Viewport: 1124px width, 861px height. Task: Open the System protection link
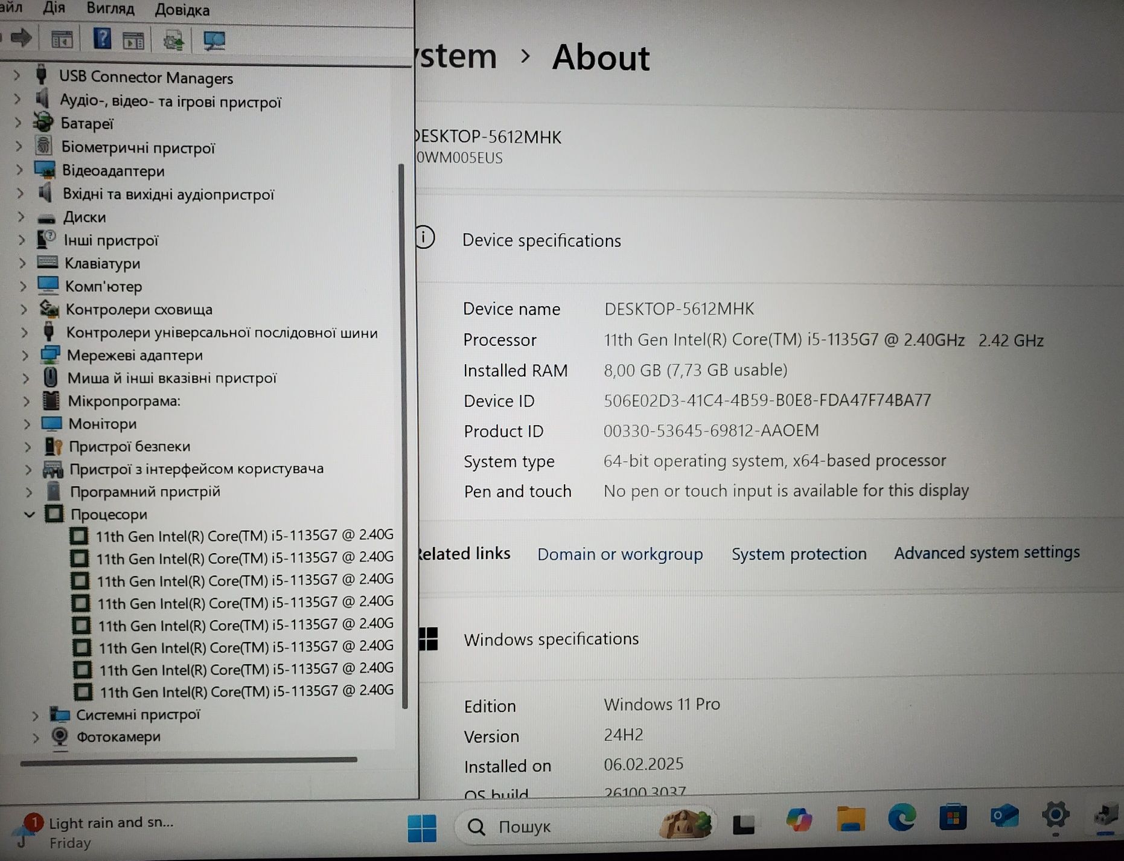pyautogui.click(x=799, y=554)
